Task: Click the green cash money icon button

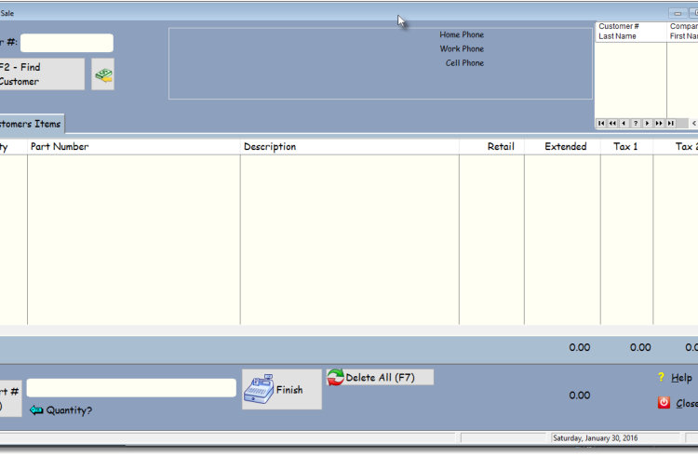Action: (x=102, y=74)
